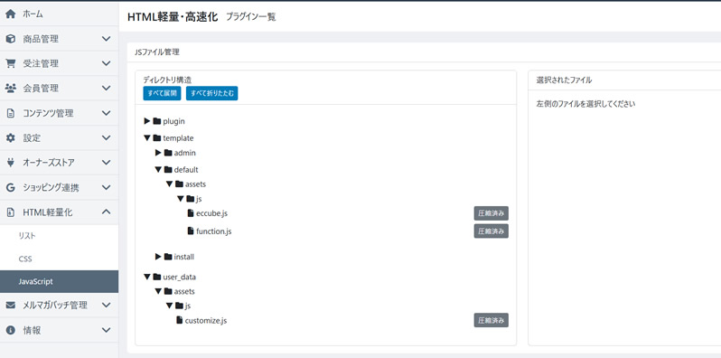Click the envelope icon for メルマガバッチ管理

coord(10,305)
